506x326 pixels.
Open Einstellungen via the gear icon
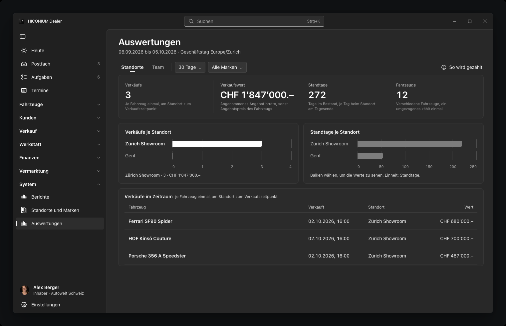pos(24,305)
